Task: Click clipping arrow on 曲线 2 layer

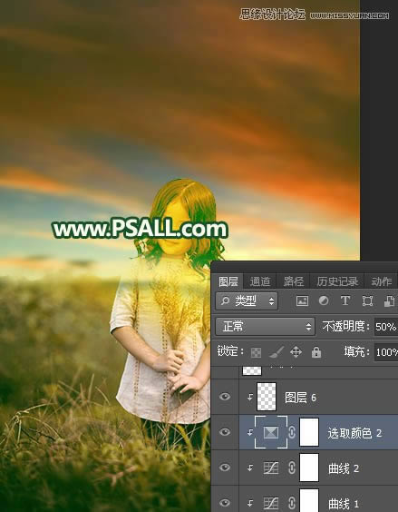Action: pyautogui.click(x=249, y=468)
